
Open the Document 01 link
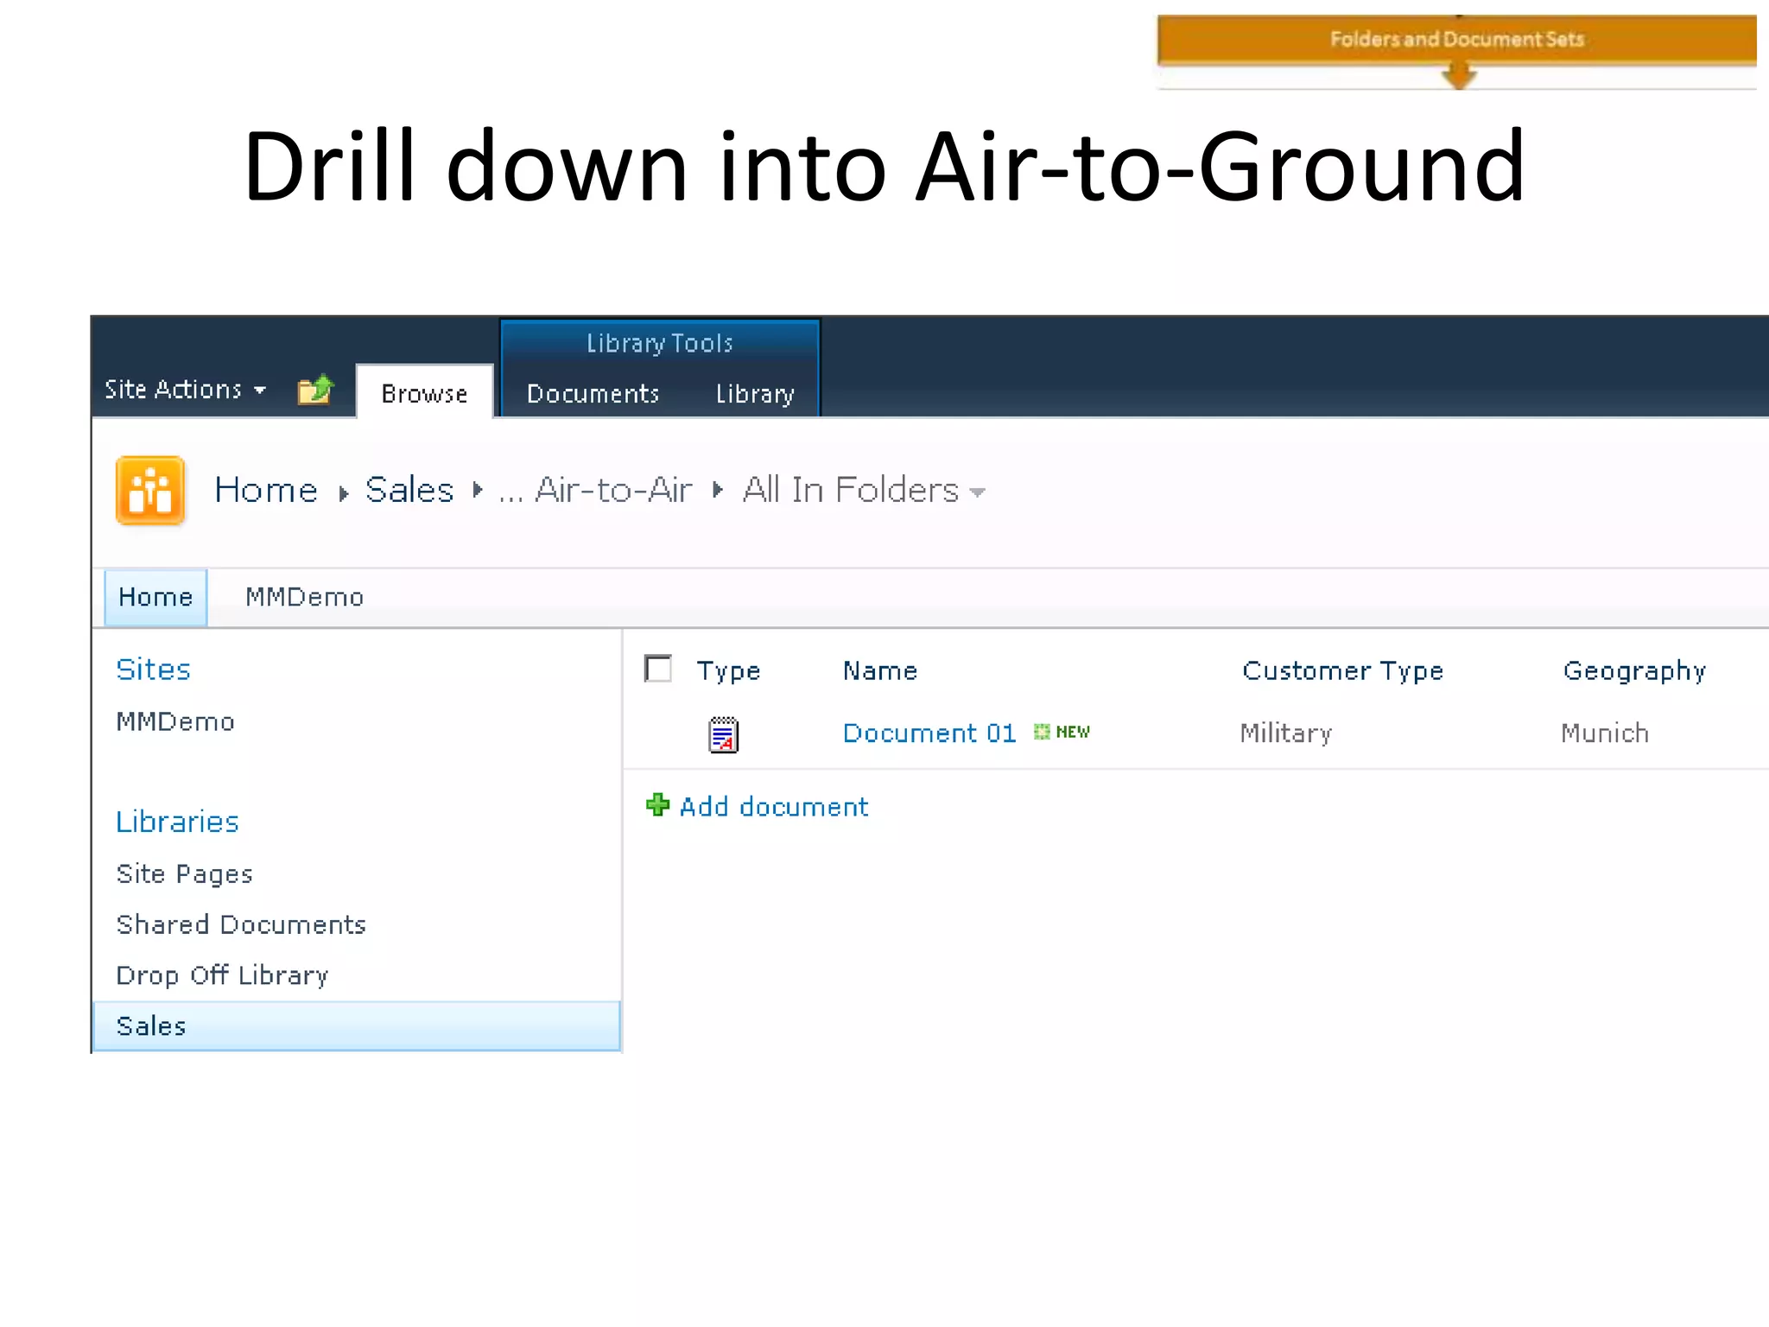click(x=929, y=733)
